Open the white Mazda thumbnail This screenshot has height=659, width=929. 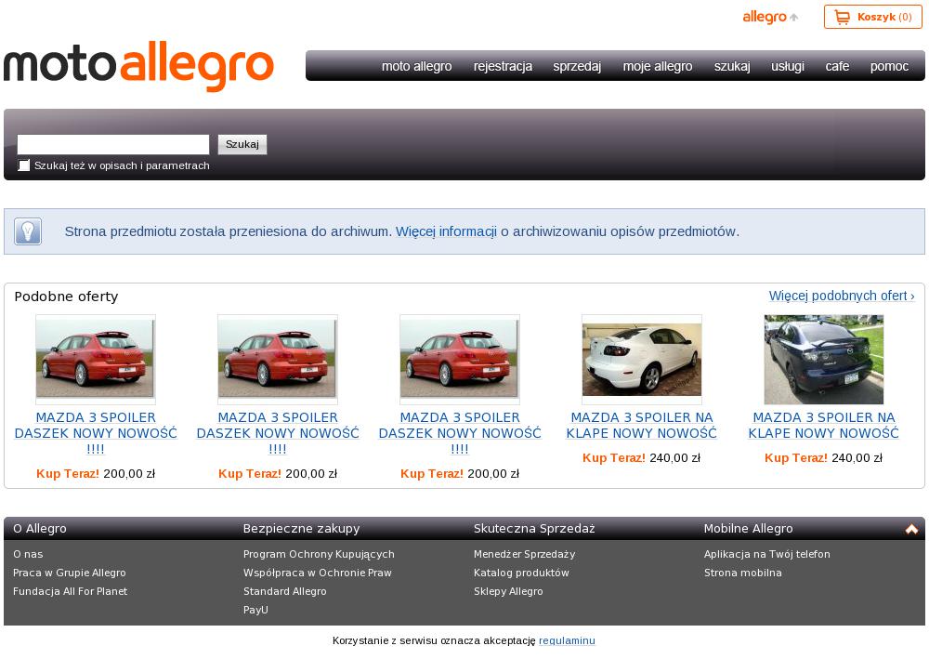point(642,360)
